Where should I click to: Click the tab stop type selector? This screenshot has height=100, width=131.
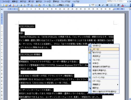pyautogui.click(x=2, y=9)
